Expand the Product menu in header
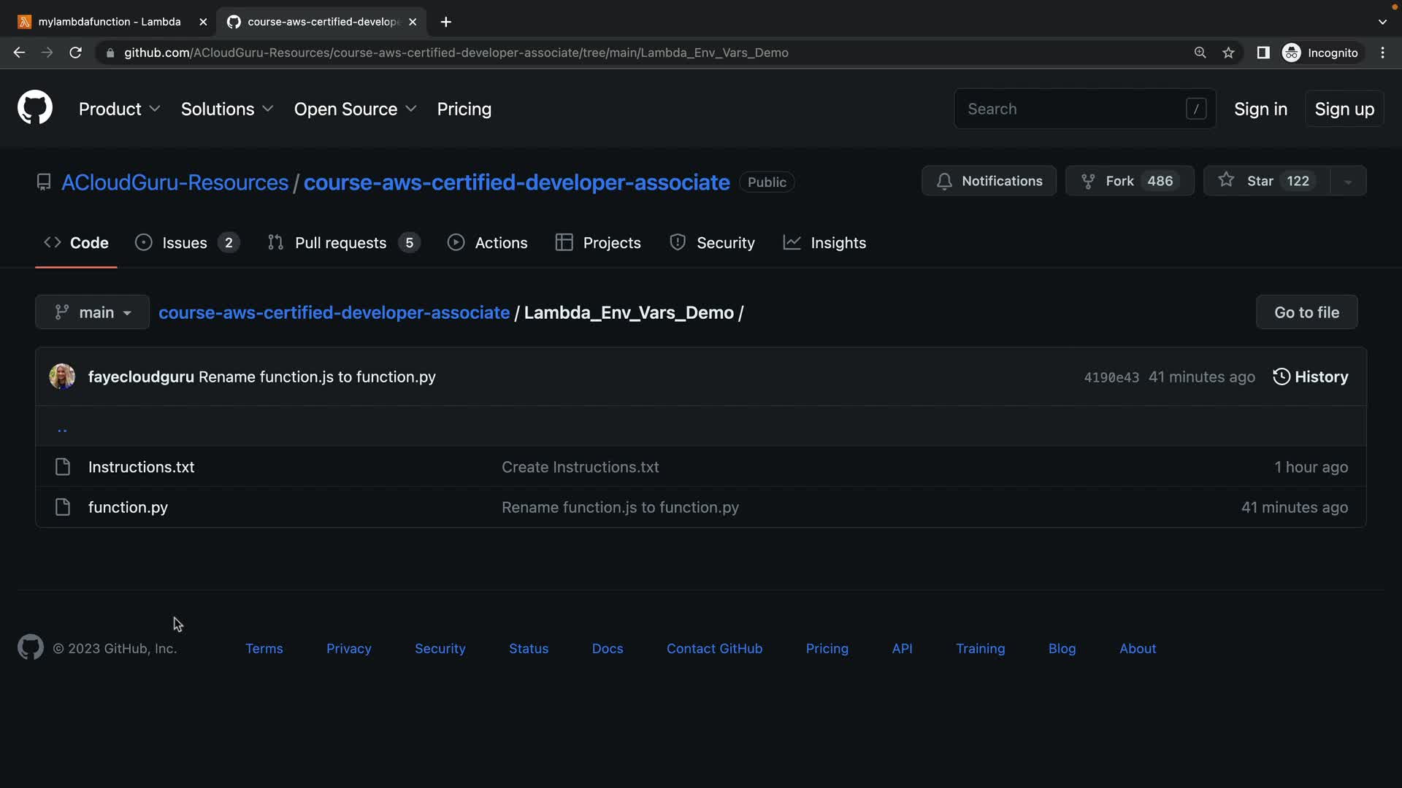This screenshot has height=788, width=1402. coord(119,109)
